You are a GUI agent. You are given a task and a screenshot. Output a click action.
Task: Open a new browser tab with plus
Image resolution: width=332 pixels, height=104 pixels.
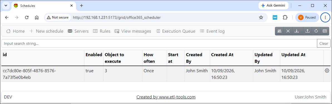(x=82, y=6)
